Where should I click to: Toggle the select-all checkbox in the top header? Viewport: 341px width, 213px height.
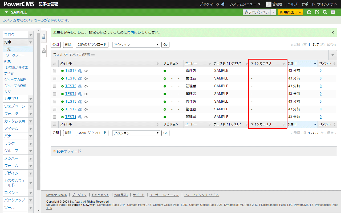tap(55, 63)
